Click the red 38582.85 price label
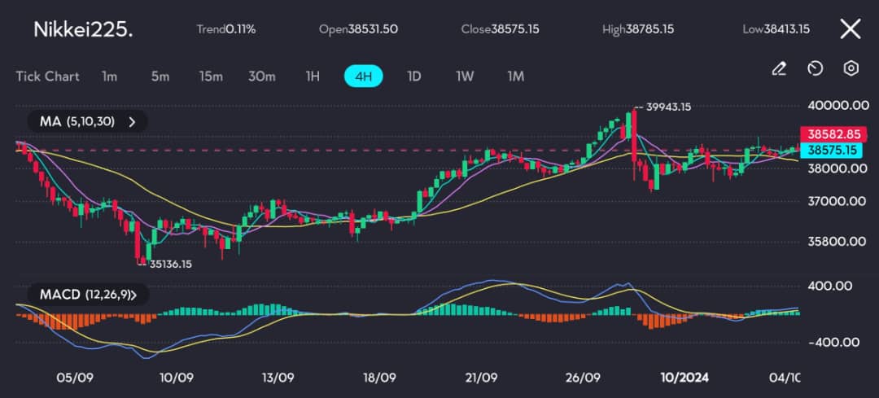The image size is (879, 398). tap(831, 134)
